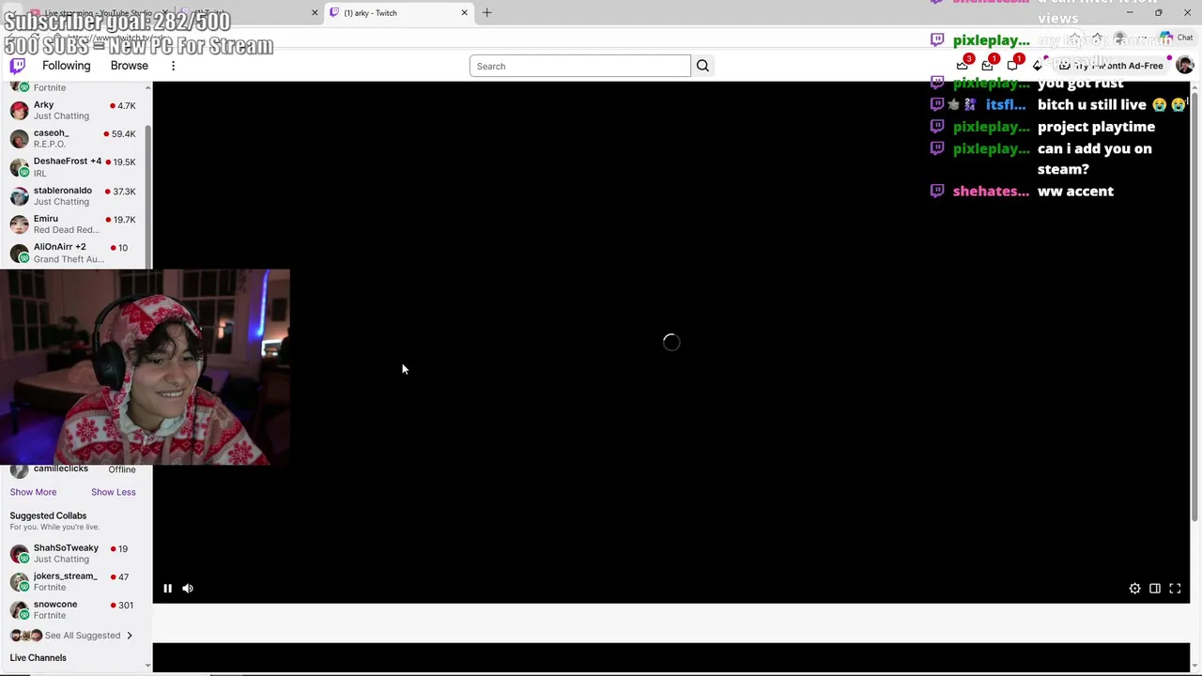The height and width of the screenshot is (676, 1202).
Task: Toggle theatre mode in the player
Action: point(1155,589)
